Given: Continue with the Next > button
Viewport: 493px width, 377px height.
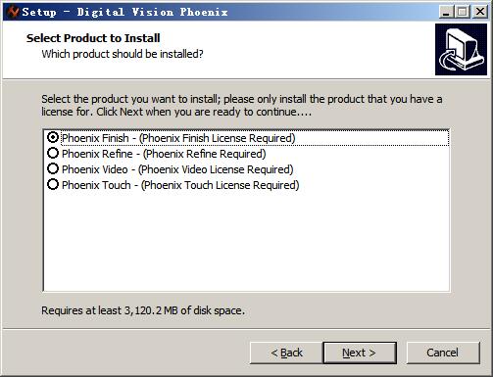Looking at the screenshot, I should tap(360, 353).
